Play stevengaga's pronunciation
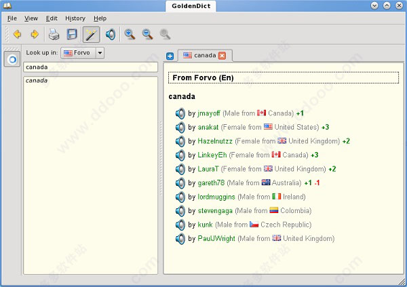This screenshot has height=287, width=407. point(180,211)
